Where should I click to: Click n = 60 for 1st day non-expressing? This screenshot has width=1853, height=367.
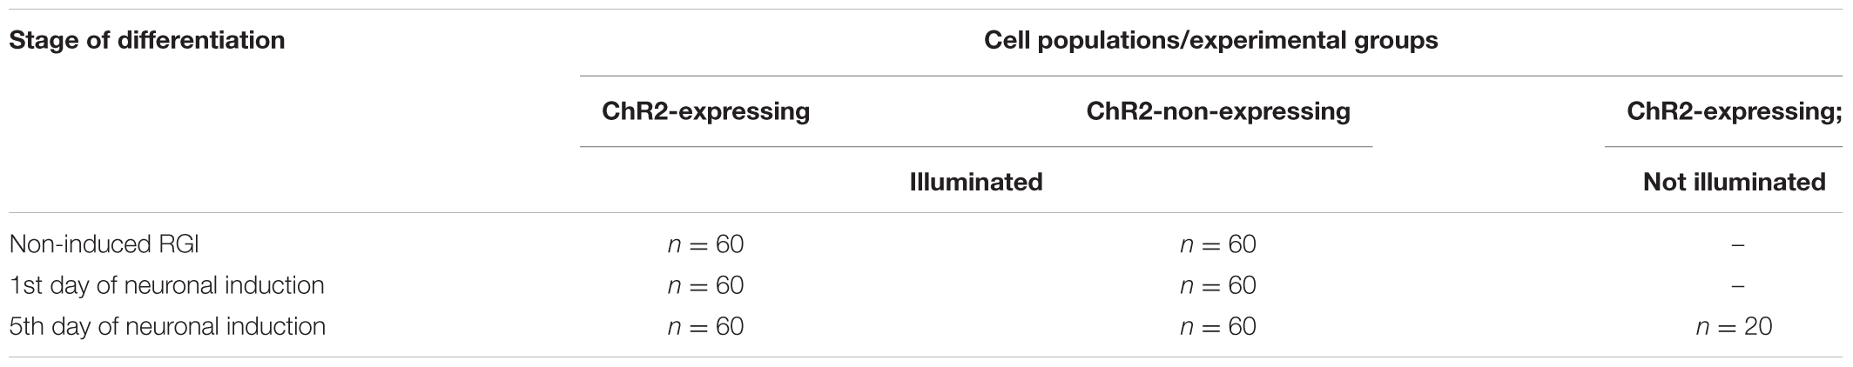1218,285
